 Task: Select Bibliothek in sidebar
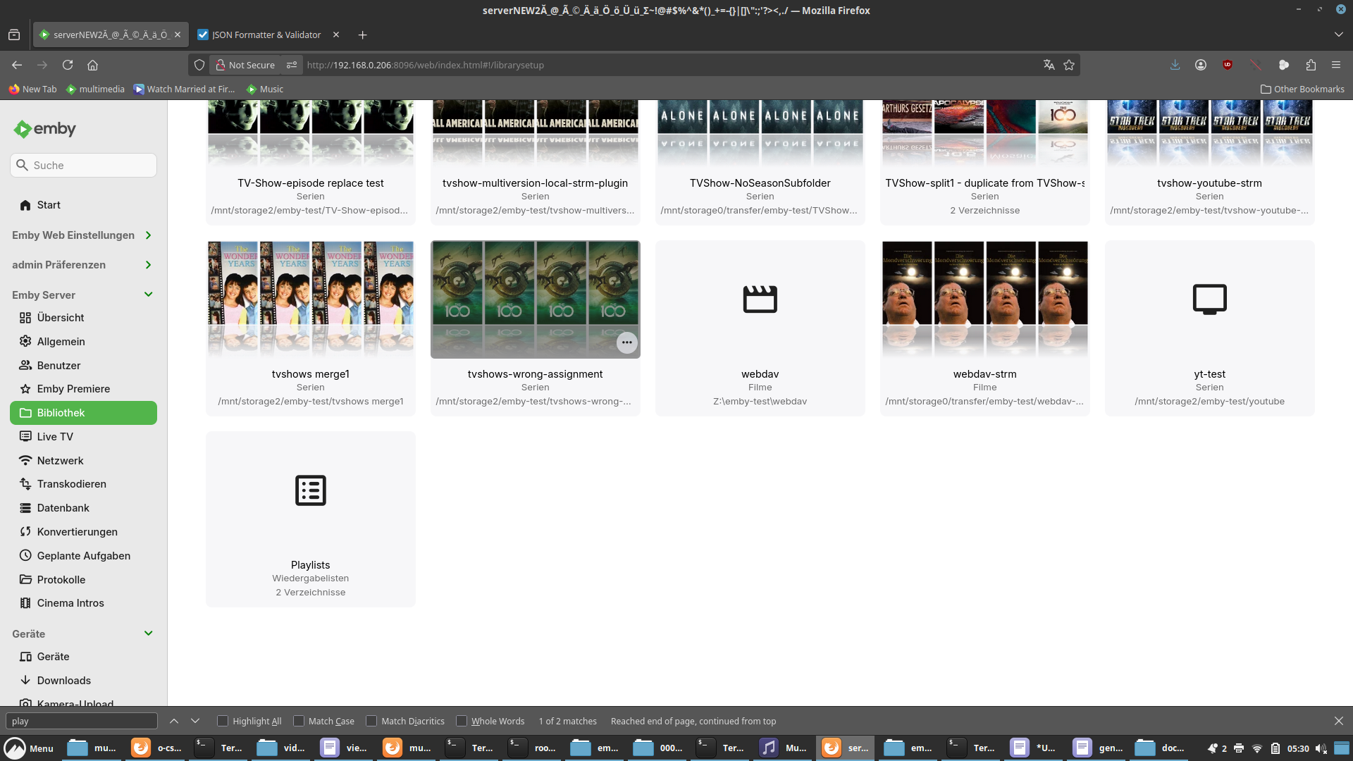pos(83,413)
